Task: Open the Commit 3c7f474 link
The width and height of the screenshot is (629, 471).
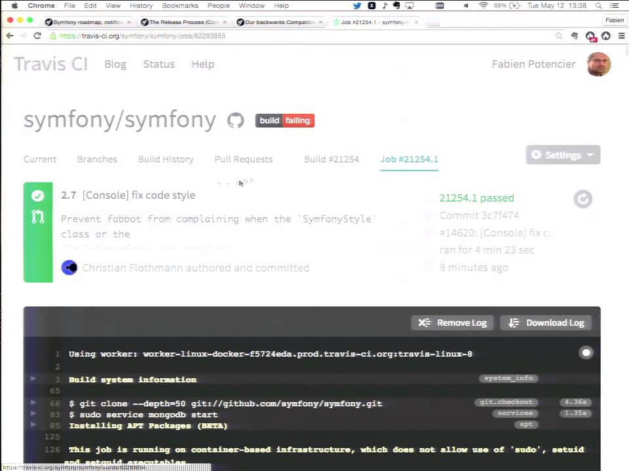Action: point(479,215)
